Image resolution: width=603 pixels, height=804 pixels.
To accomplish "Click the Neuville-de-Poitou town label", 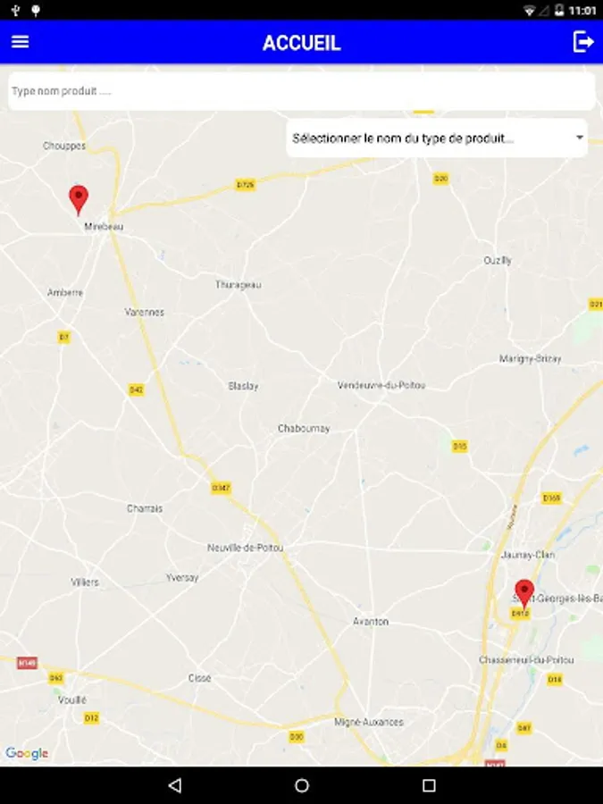I will [245, 548].
